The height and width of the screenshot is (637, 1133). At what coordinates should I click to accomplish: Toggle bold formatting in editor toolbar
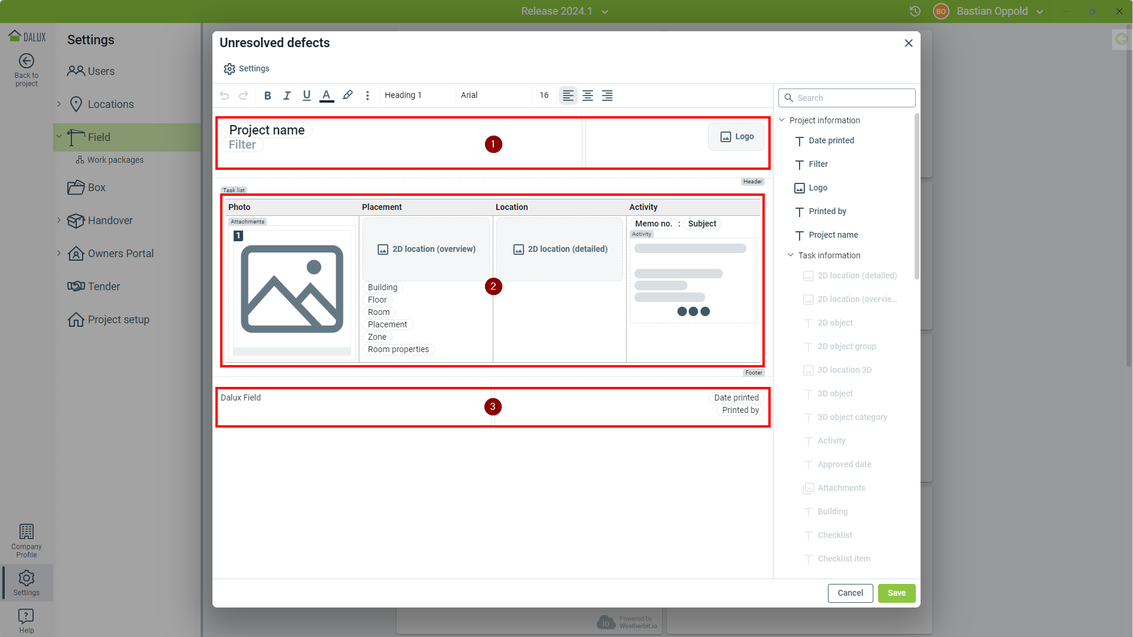(267, 96)
